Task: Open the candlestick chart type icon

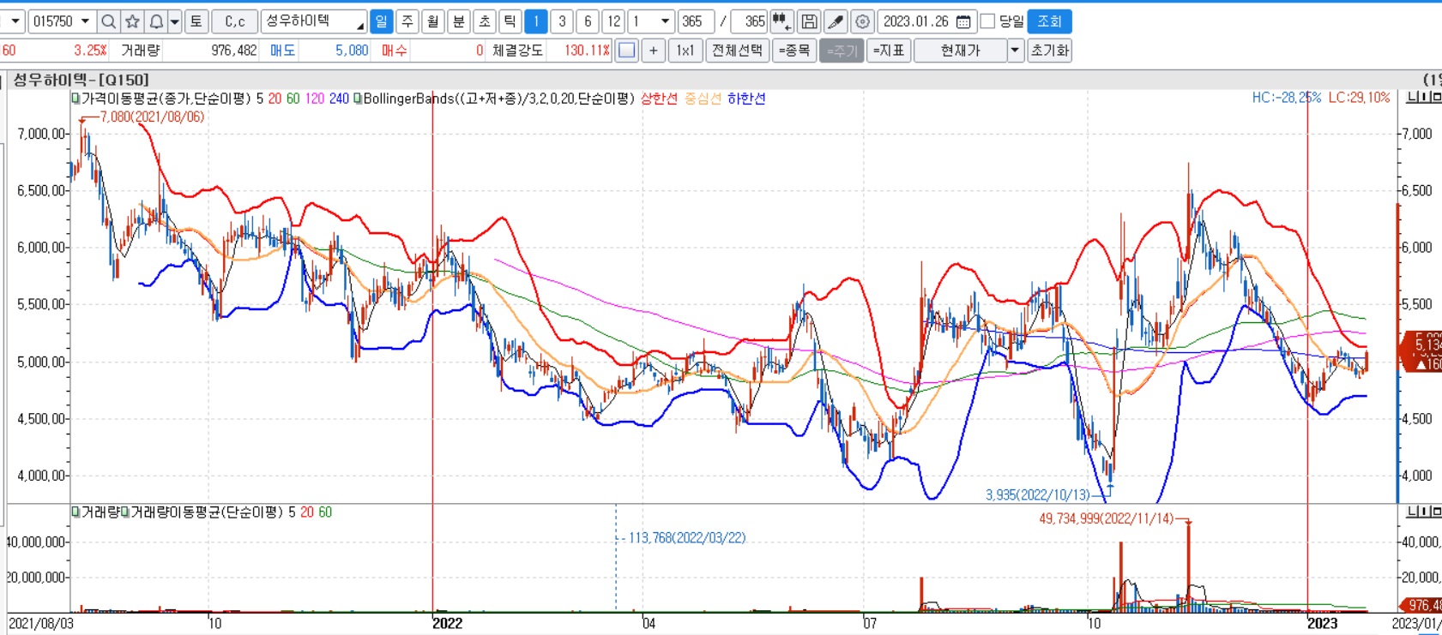Action: click(781, 21)
